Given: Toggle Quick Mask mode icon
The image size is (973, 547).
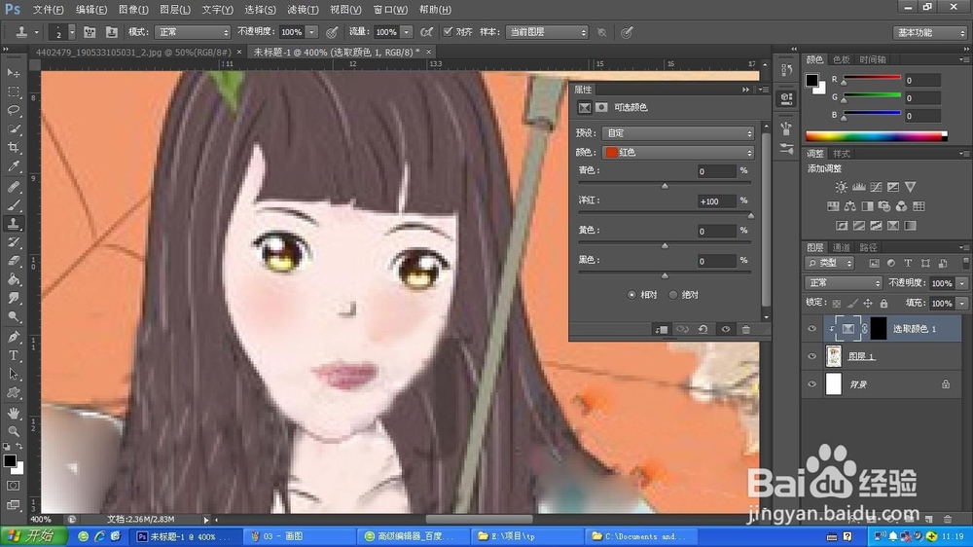Looking at the screenshot, I should (x=13, y=486).
